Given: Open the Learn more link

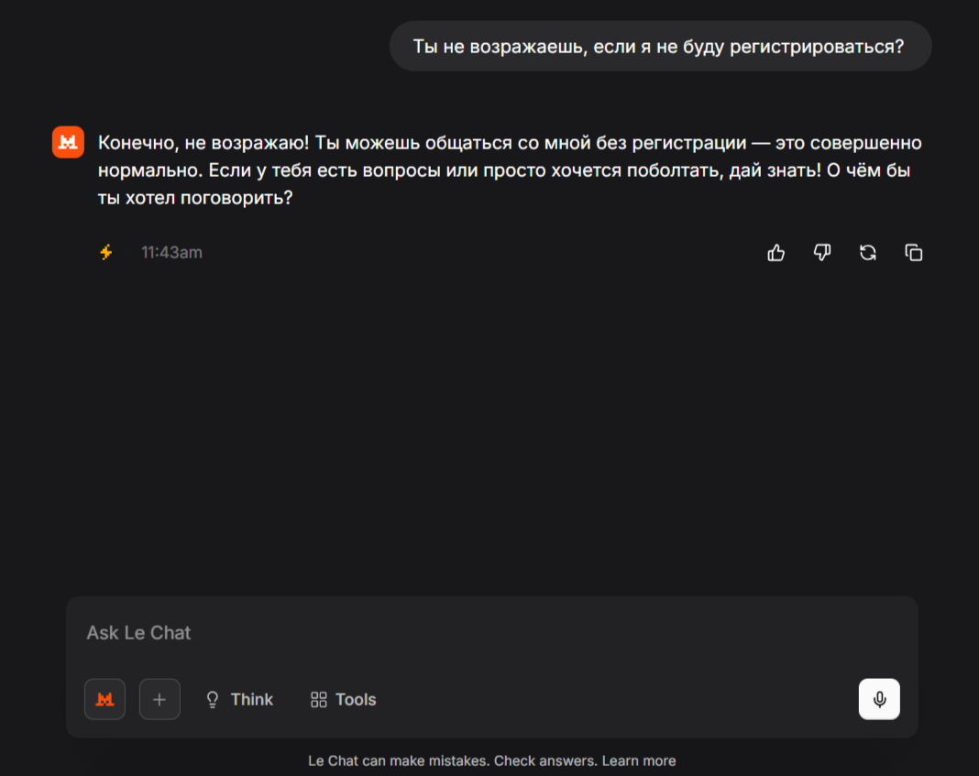Looking at the screenshot, I should [x=639, y=760].
